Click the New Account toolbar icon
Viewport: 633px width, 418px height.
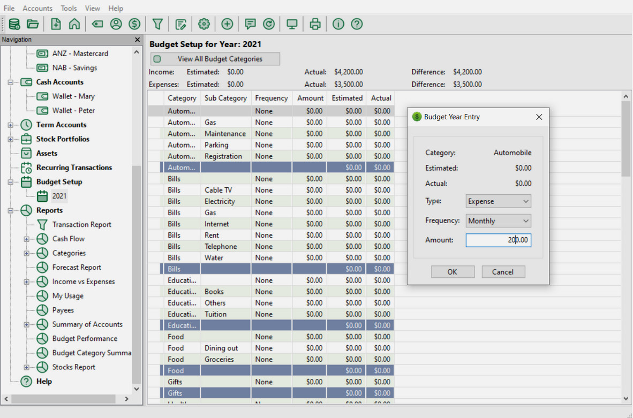[x=56, y=24]
